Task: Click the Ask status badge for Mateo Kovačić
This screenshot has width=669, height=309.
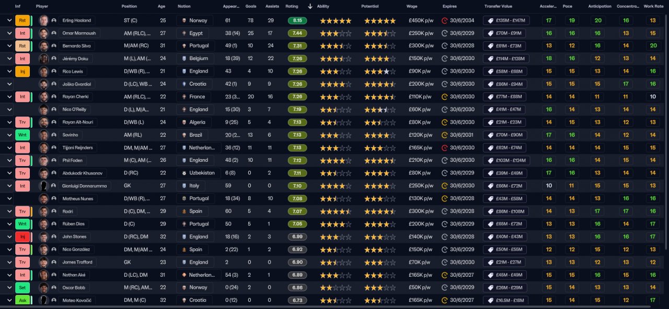Action: 22,300
